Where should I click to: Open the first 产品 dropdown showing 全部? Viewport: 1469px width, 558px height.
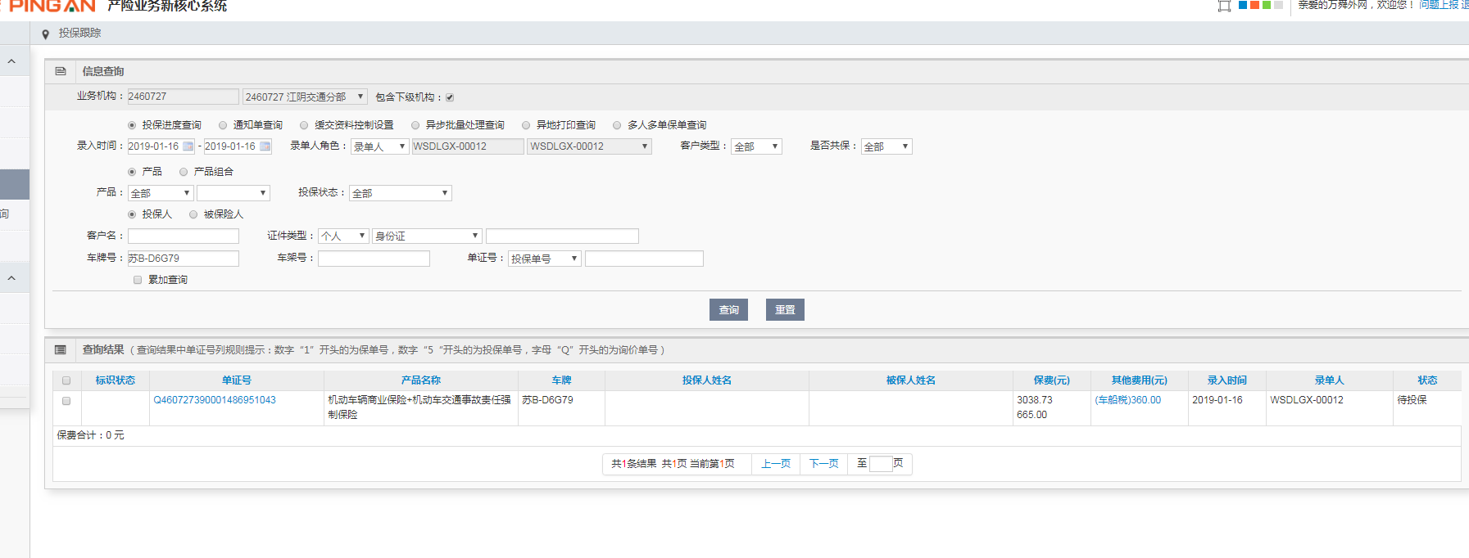161,193
